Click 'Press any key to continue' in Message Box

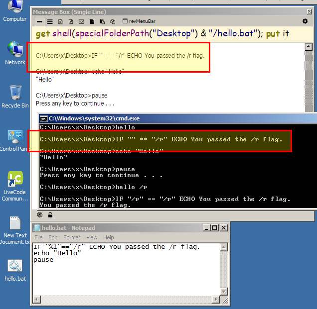click(x=75, y=103)
